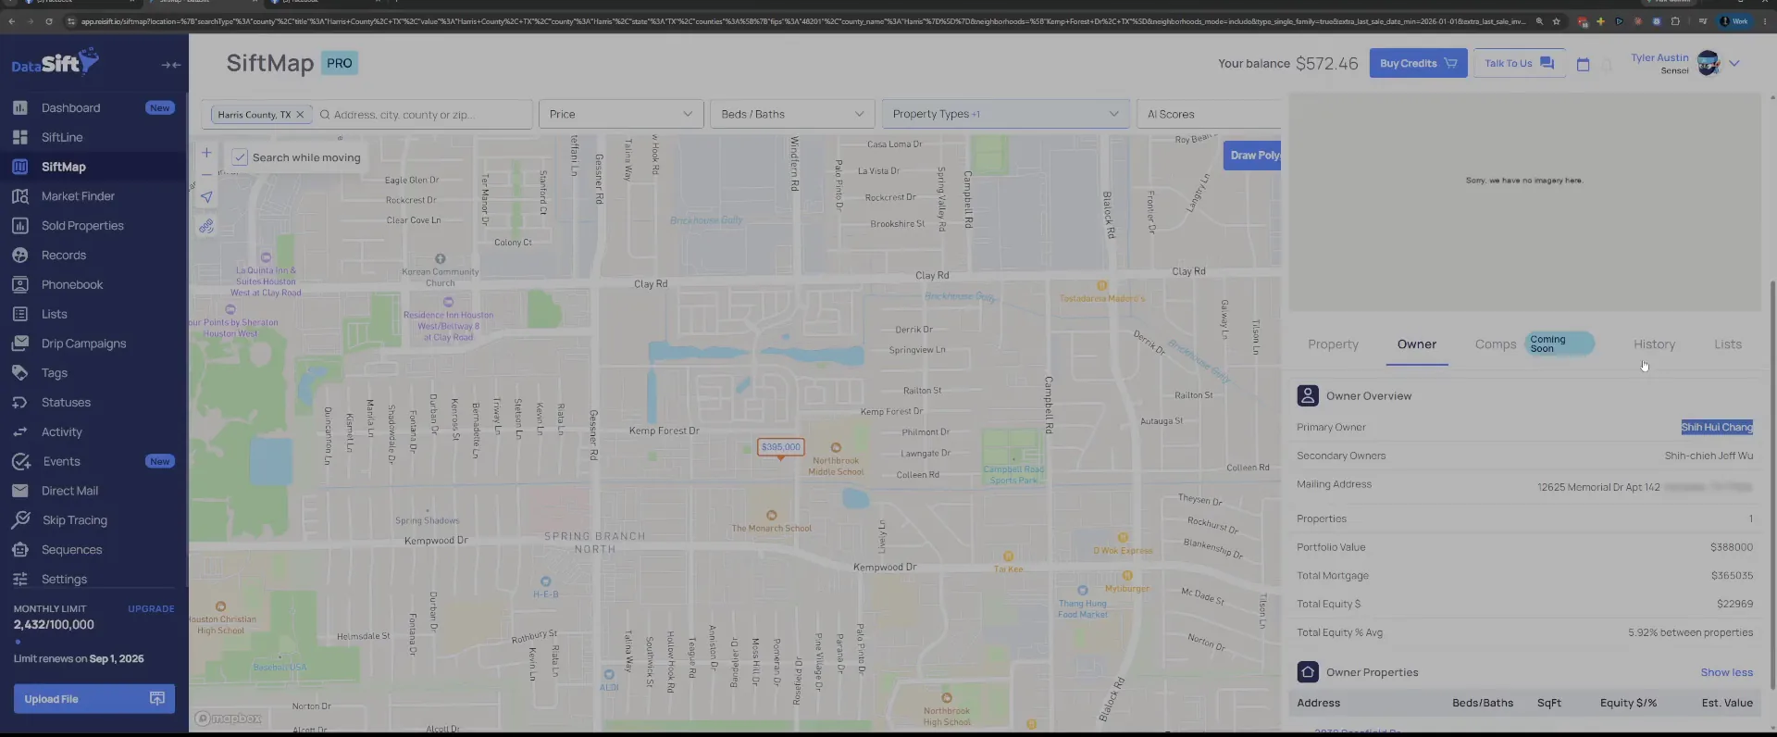Open Records in the sidebar
This screenshot has width=1777, height=737.
pyautogui.click(x=63, y=256)
